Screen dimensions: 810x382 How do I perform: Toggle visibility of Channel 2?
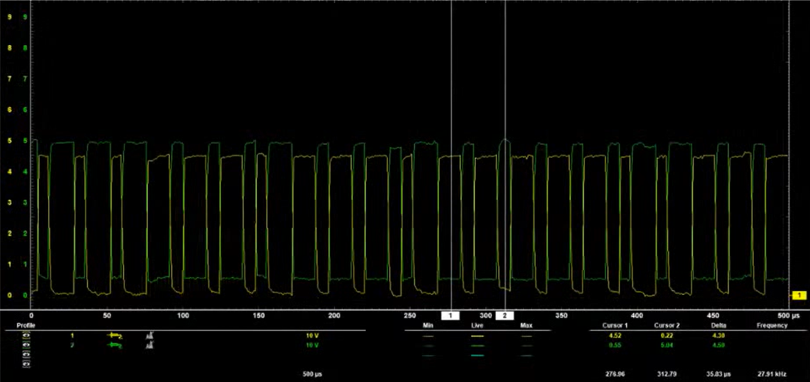pos(26,345)
